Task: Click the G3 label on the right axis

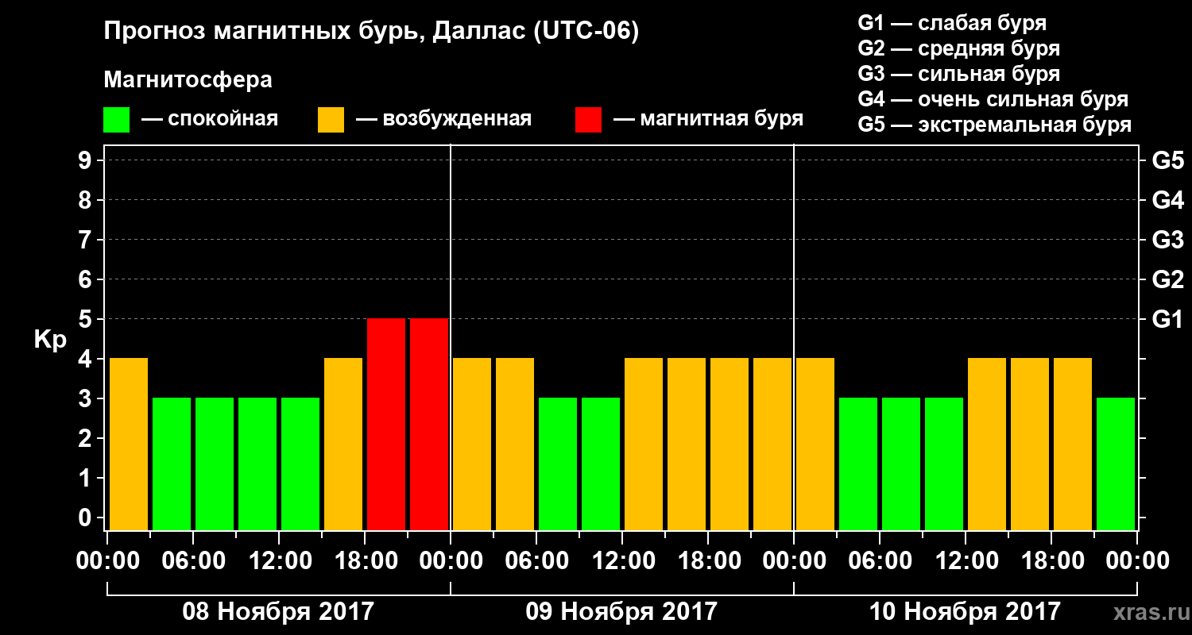Action: tap(1167, 240)
